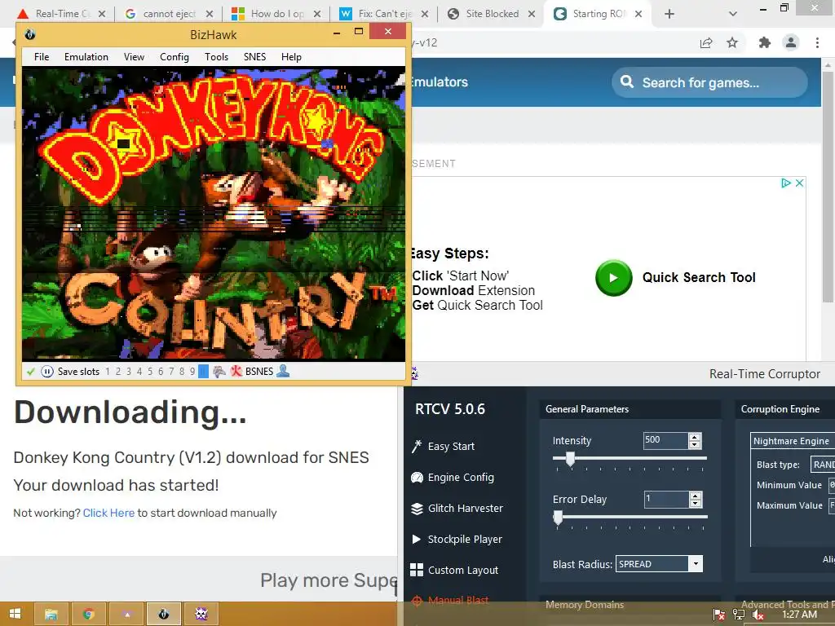Open the Blast type dropdown

pyautogui.click(x=823, y=464)
